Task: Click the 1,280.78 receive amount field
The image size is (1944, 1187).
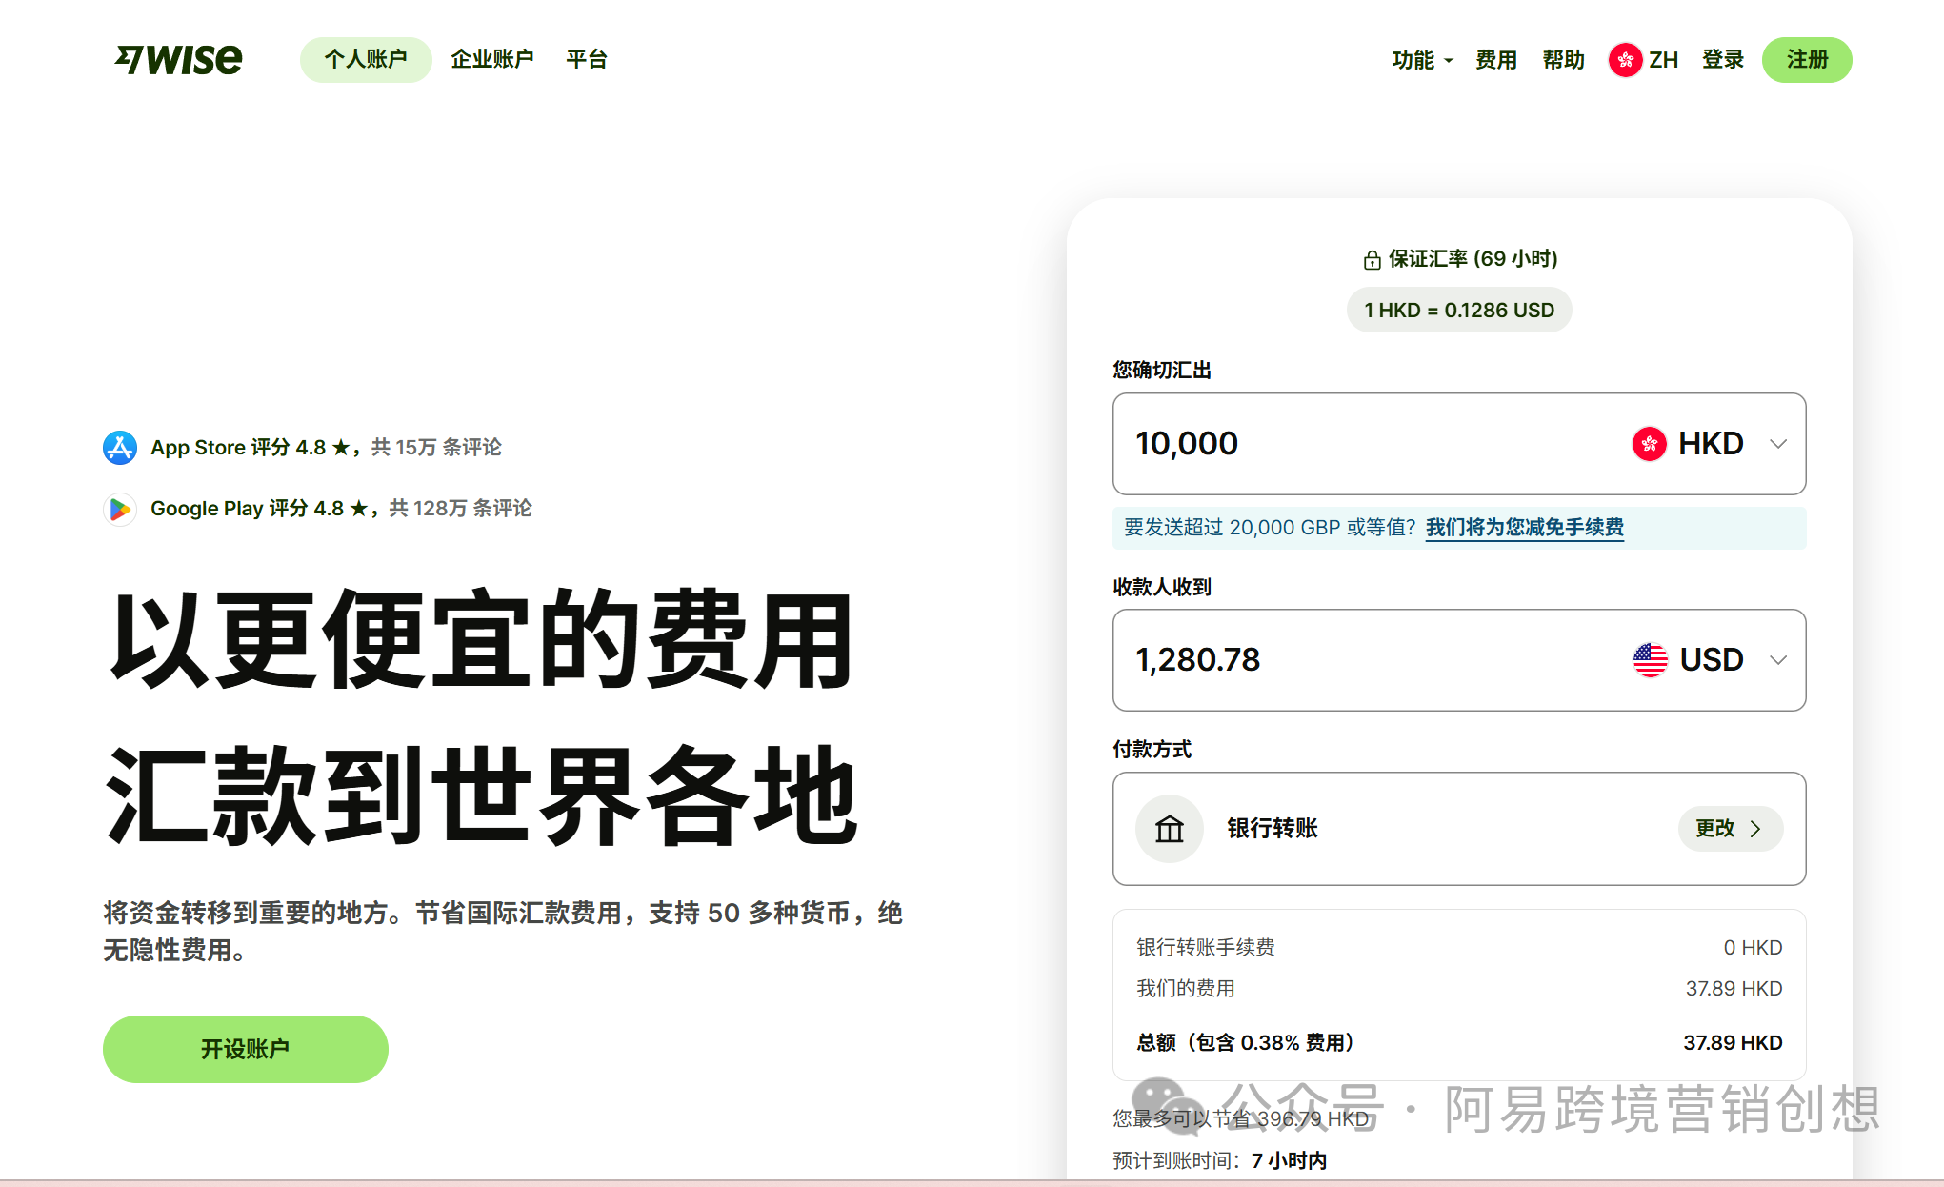Action: [1459, 660]
